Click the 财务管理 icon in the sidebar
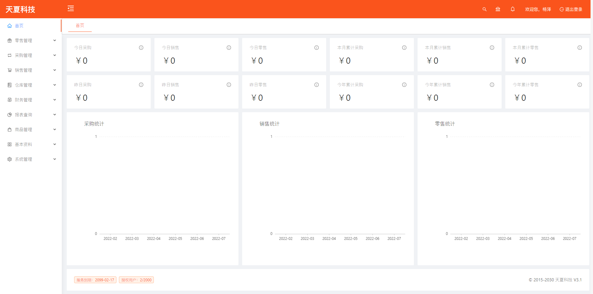The image size is (593, 294). [10, 100]
